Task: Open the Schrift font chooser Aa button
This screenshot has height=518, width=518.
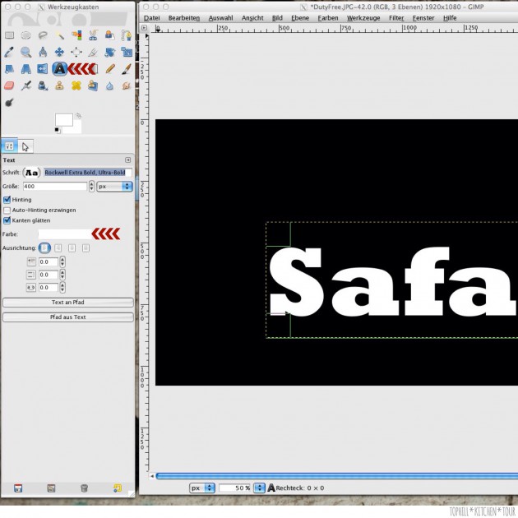Action: 31,173
